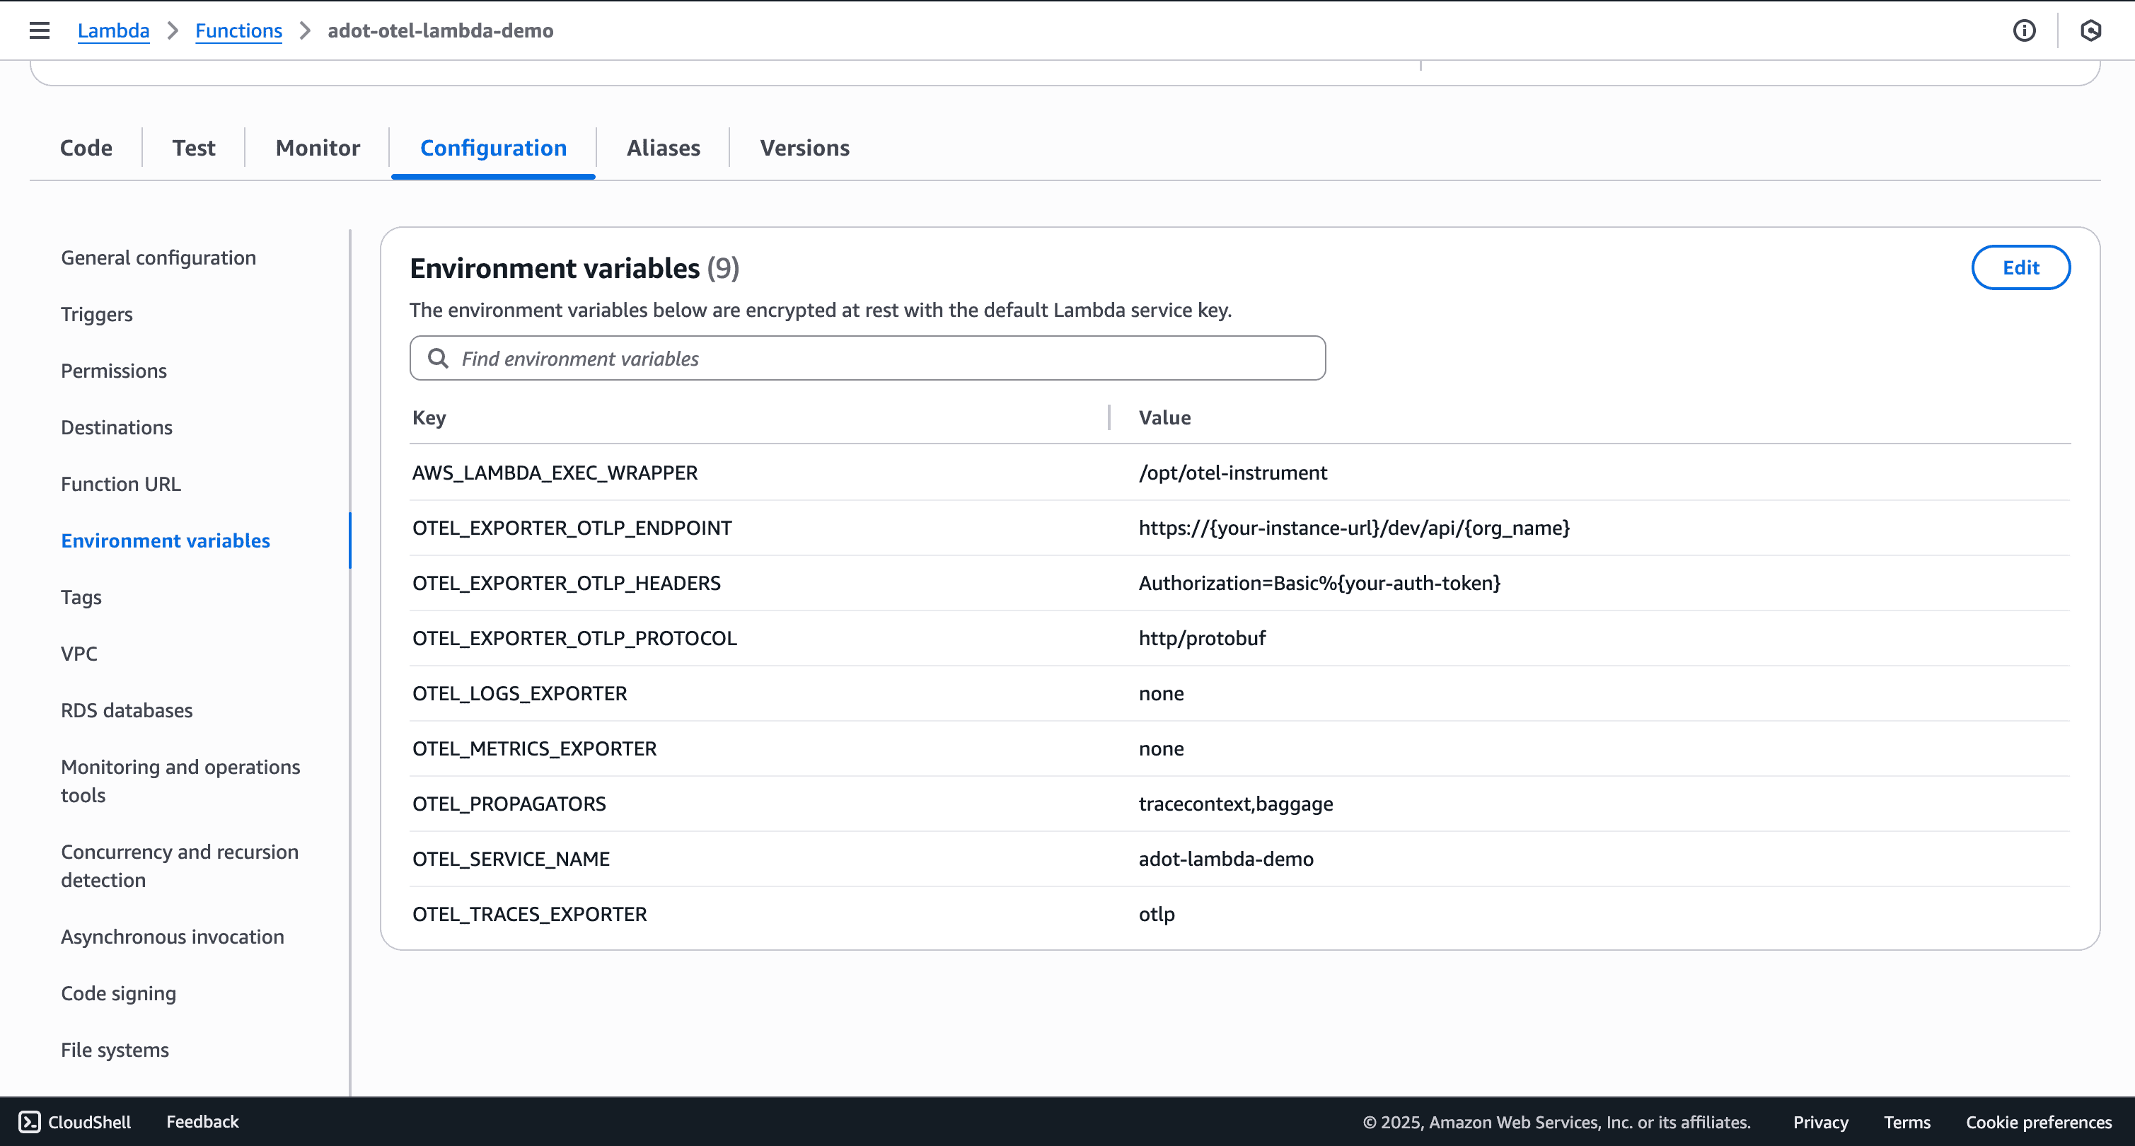Open the console settings gear icon
This screenshot has width=2135, height=1146.
(2090, 30)
